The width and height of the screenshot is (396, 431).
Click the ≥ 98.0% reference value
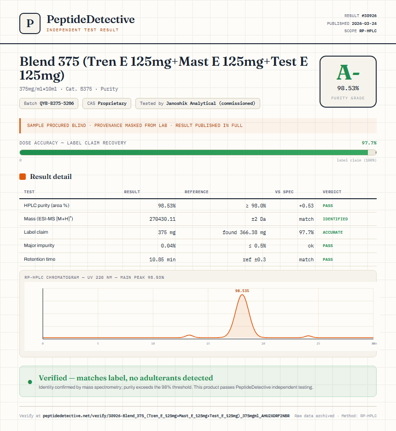coord(256,206)
